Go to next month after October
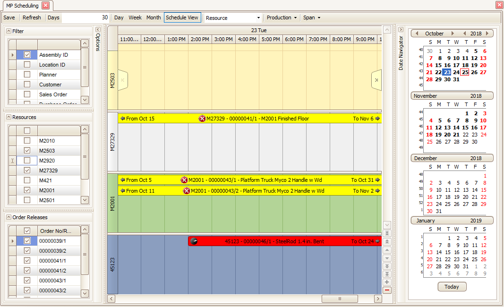The height and width of the screenshot is (307, 504). [453, 34]
